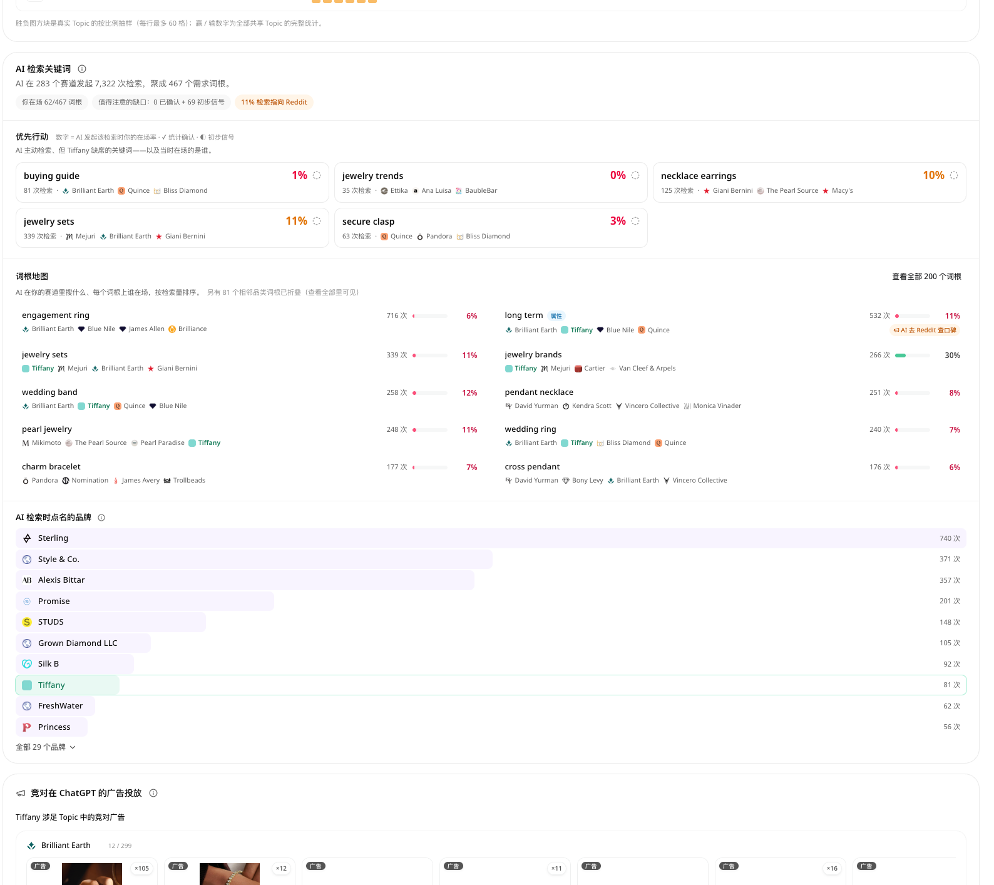Expand the 全部 29 个品牌 list

point(46,747)
